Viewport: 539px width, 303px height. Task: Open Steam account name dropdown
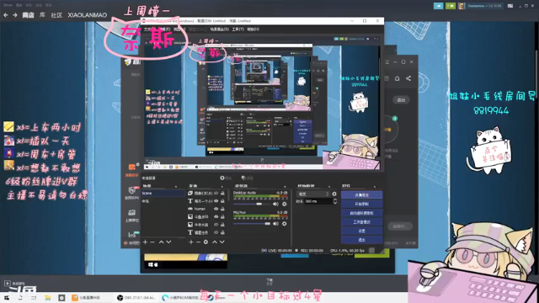tap(484, 6)
